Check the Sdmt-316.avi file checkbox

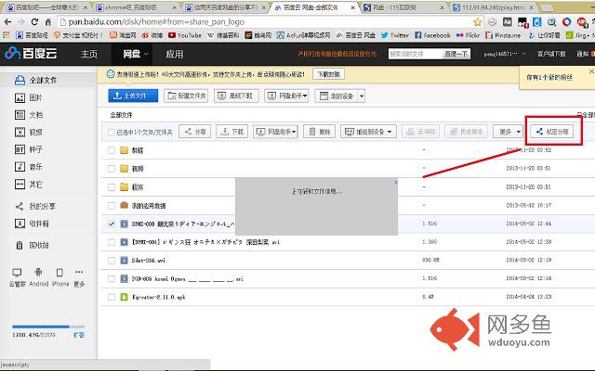[112, 261]
